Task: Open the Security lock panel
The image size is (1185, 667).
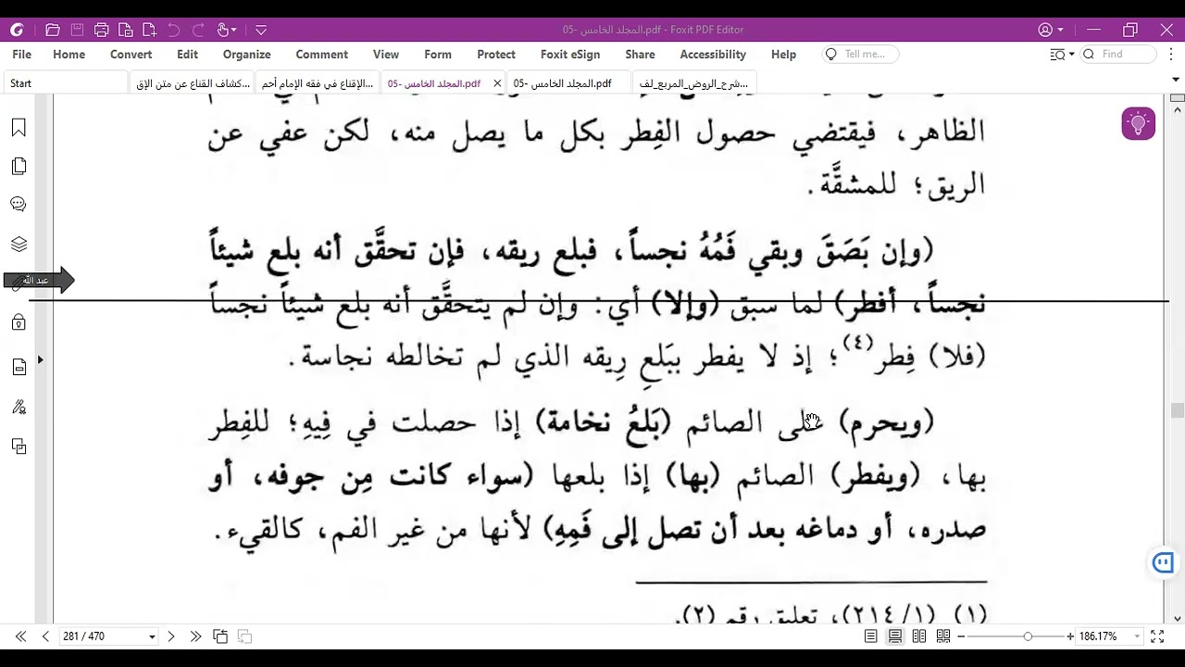Action: [x=19, y=323]
